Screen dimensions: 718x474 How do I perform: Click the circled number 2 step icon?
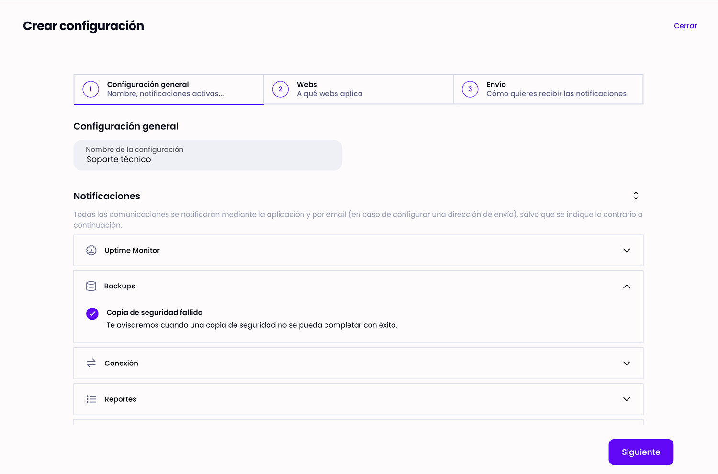pos(280,89)
